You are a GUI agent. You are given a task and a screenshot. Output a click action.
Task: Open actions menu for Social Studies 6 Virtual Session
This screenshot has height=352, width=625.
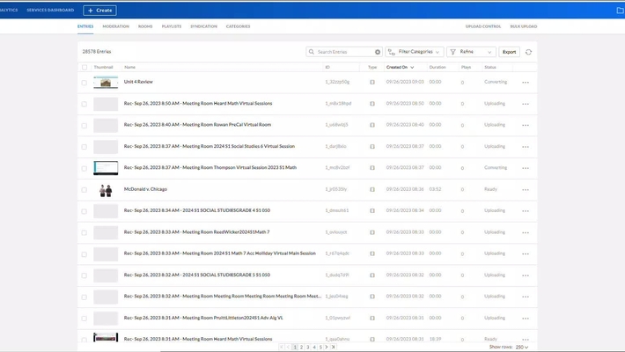(x=526, y=147)
